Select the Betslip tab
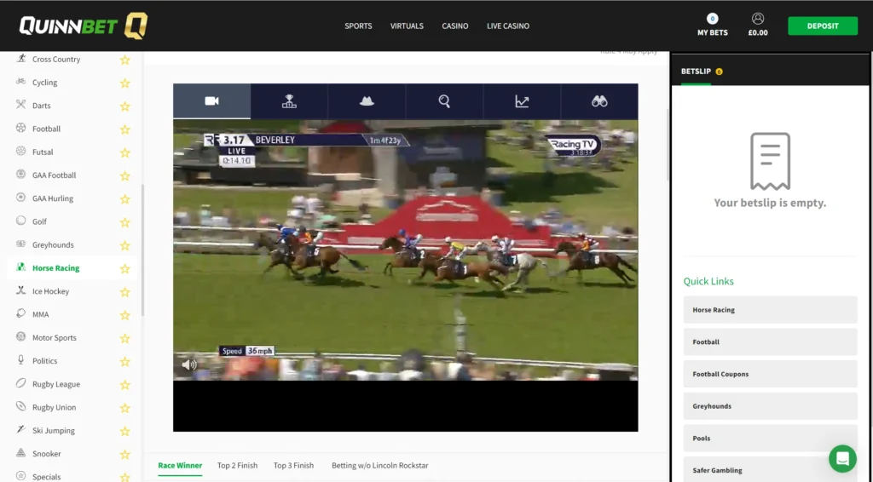The width and height of the screenshot is (873, 482). pos(696,72)
